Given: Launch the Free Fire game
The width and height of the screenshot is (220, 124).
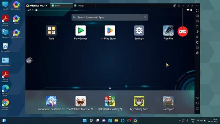Looking at the screenshot, I should 168,31.
